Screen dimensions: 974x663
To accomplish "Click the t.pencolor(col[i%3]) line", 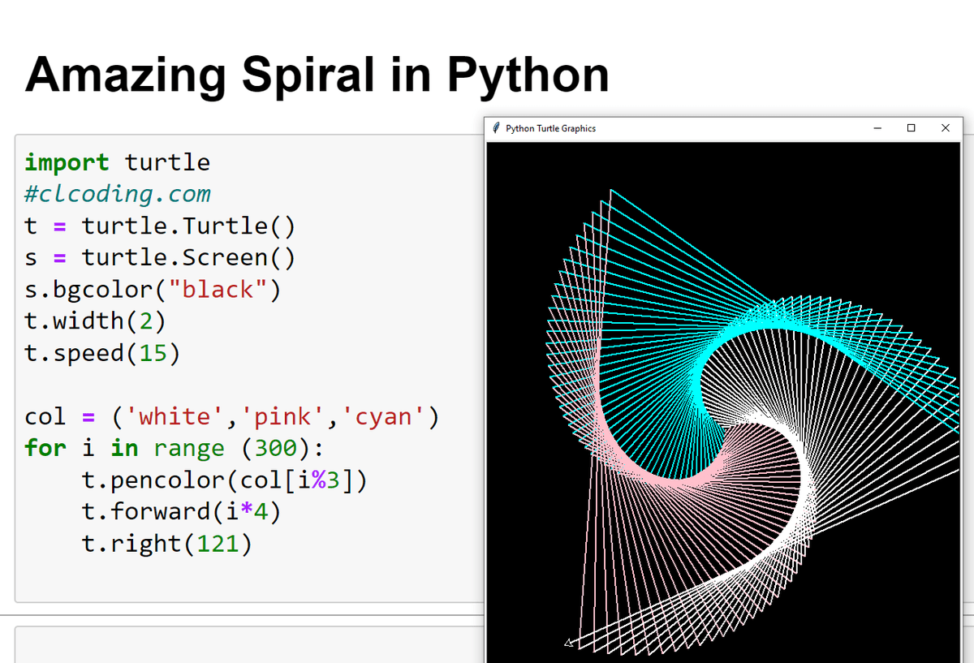I will coord(225,480).
